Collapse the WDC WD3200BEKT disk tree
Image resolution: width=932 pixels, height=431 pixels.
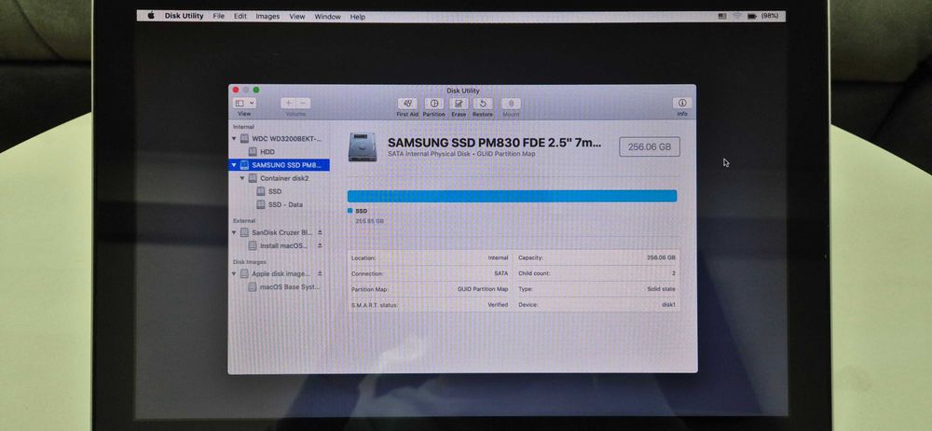234,139
